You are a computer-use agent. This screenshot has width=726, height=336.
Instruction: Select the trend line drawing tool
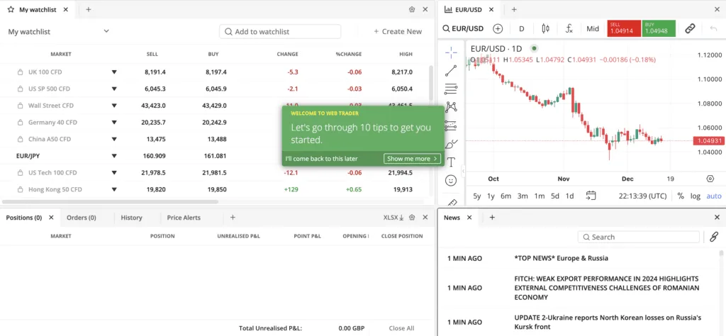coord(451,70)
